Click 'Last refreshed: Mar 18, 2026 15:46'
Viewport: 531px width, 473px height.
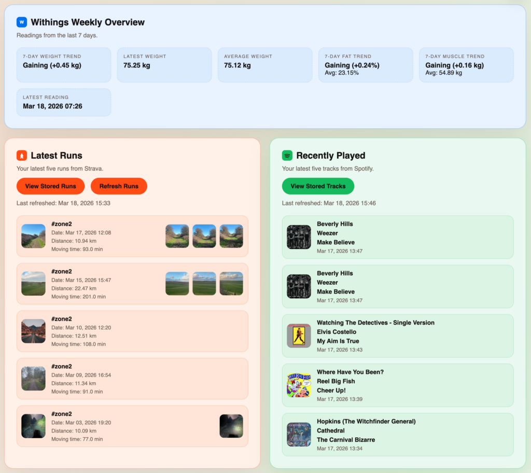click(x=329, y=203)
